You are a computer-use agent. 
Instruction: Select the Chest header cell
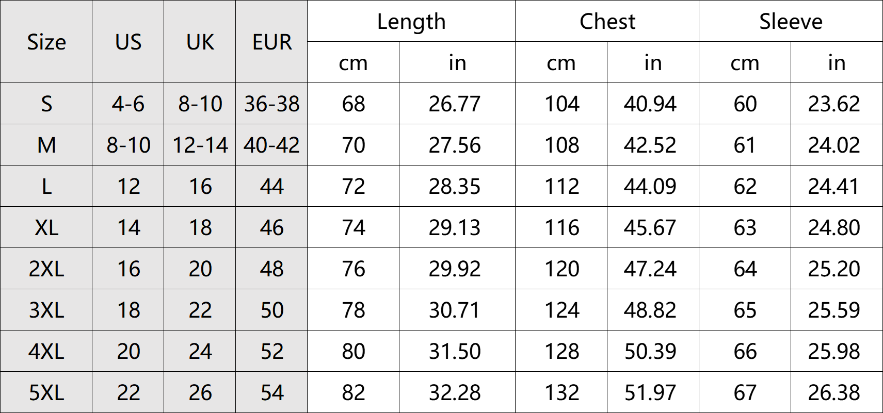click(x=607, y=22)
